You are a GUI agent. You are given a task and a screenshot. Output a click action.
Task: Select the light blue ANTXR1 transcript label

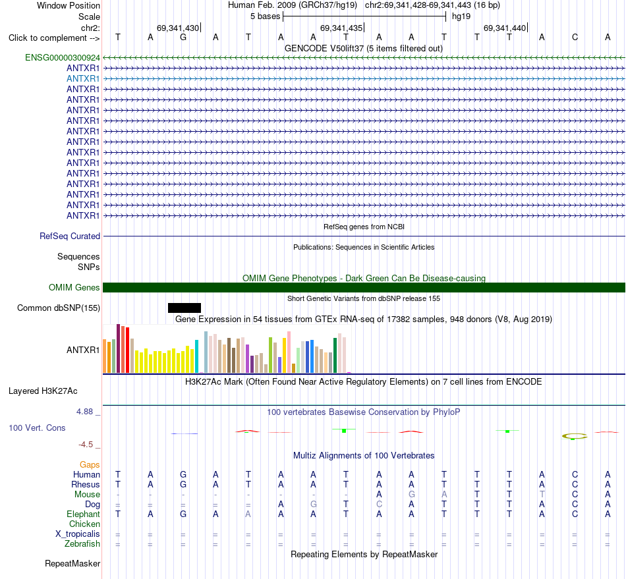click(83, 78)
